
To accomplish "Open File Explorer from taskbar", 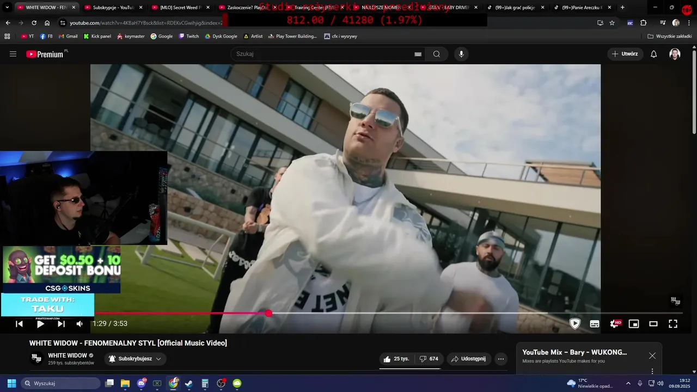I will click(125, 383).
